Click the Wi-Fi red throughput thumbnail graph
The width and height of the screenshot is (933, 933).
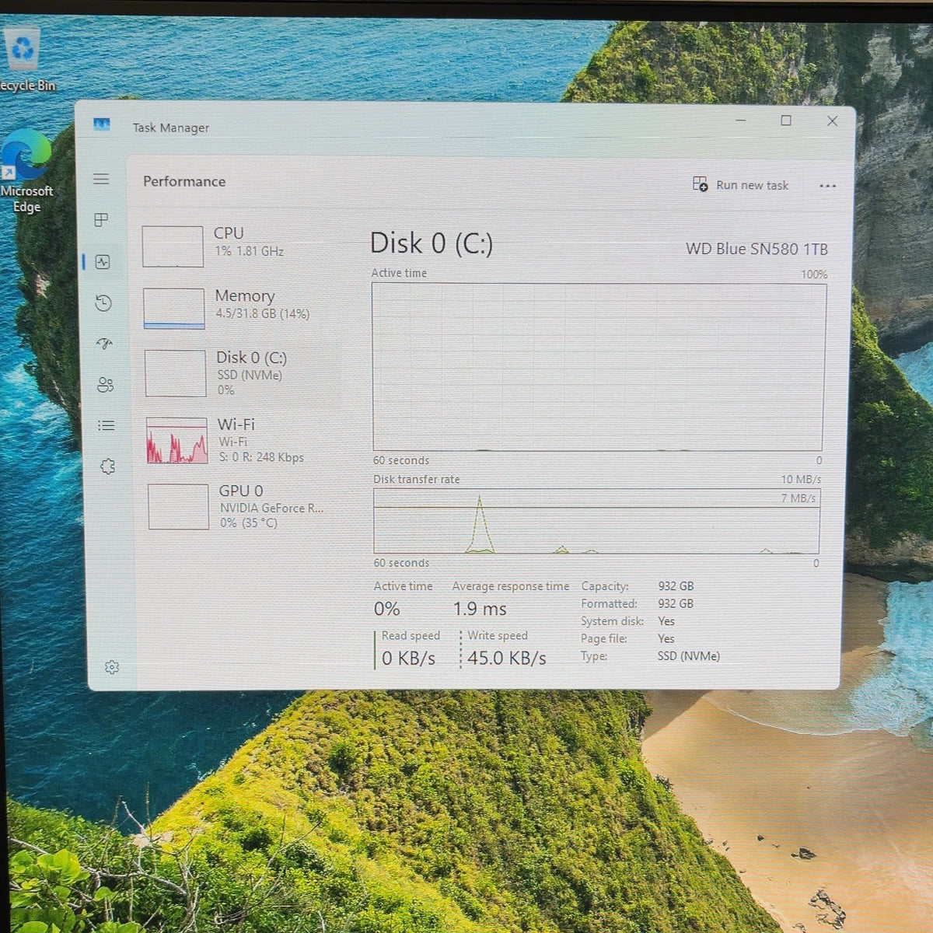(177, 441)
